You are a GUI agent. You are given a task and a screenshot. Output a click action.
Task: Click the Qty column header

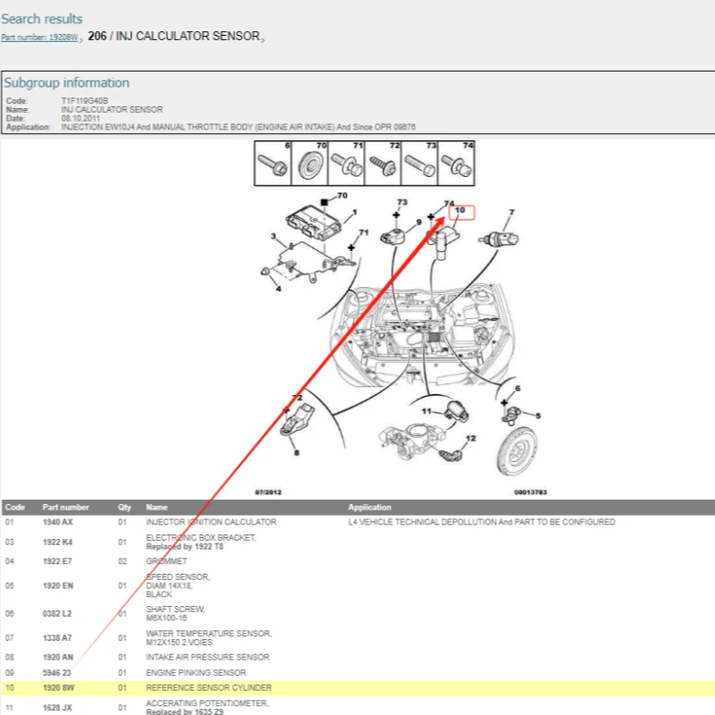(124, 508)
